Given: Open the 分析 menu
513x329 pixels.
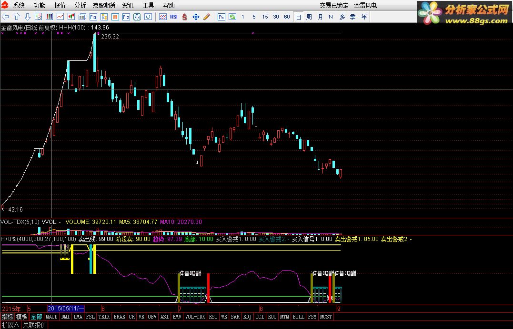Looking at the screenshot, I should pyautogui.click(x=80, y=5).
